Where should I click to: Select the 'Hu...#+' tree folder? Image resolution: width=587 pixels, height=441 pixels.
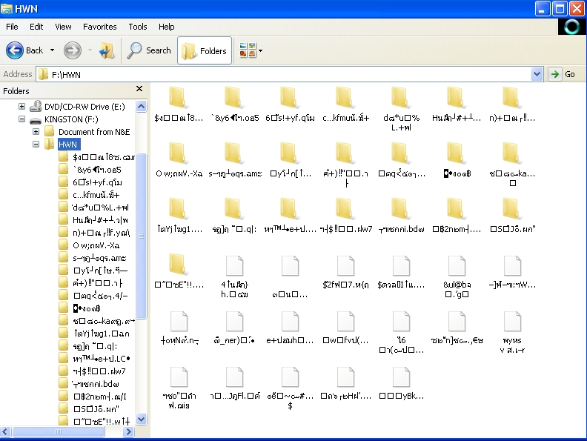coord(100,220)
